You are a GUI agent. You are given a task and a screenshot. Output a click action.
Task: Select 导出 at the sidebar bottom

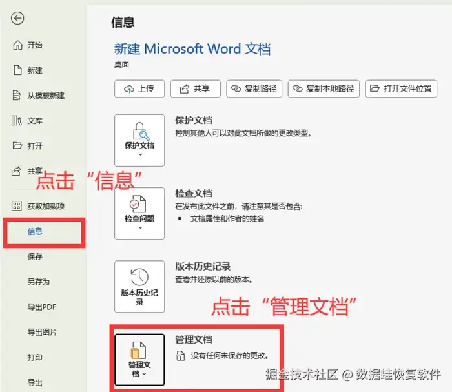tap(35, 382)
